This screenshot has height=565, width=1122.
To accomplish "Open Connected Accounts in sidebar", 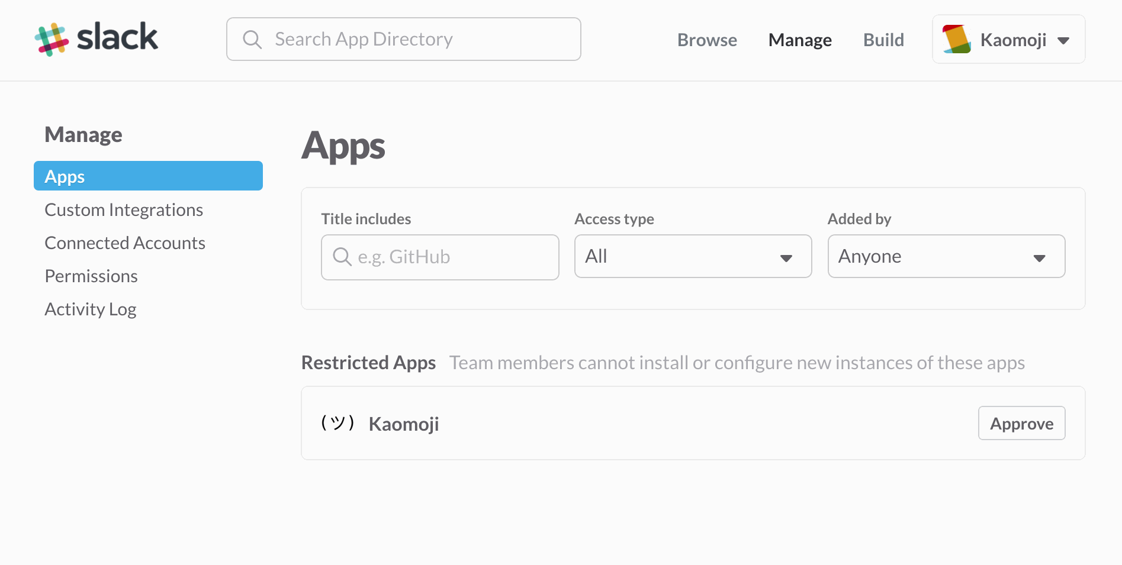I will coord(125,243).
